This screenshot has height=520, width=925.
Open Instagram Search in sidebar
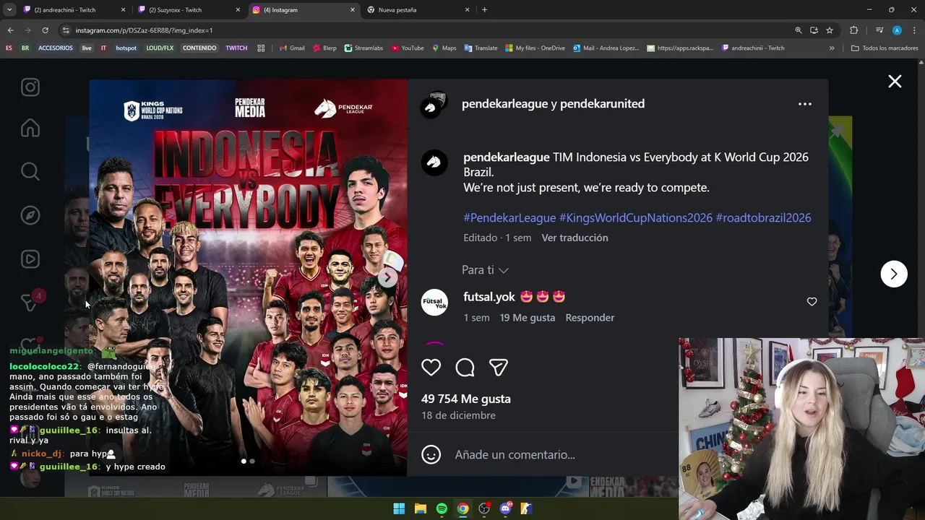30,171
